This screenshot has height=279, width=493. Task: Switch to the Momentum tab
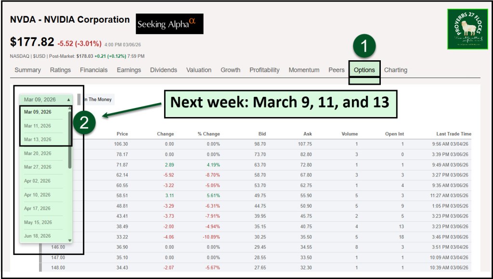coord(304,70)
